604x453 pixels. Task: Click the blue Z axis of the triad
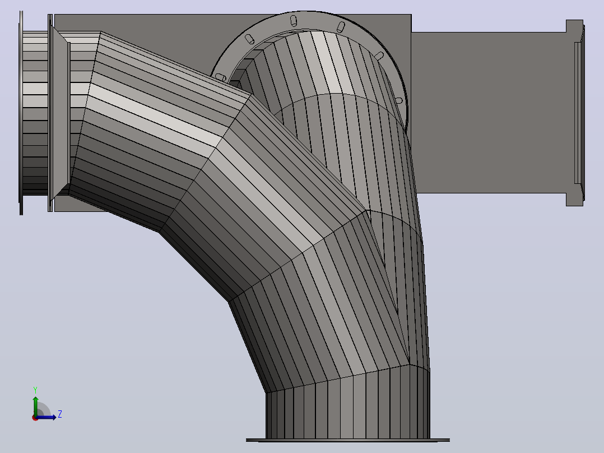[x=47, y=417]
